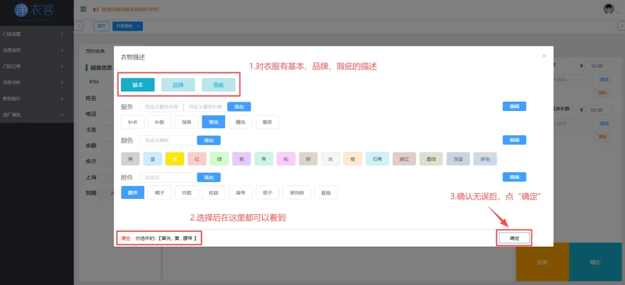
Task: Expand the 门店订单 sidebar menu
Action: tap(36, 66)
